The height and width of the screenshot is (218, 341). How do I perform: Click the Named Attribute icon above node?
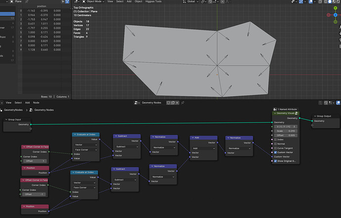275,109
